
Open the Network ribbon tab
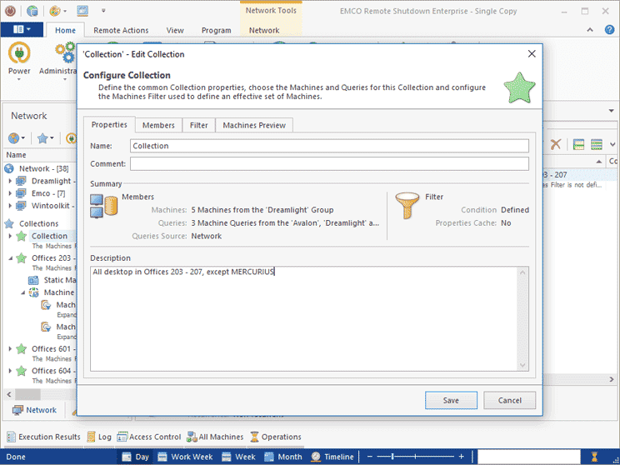(264, 30)
